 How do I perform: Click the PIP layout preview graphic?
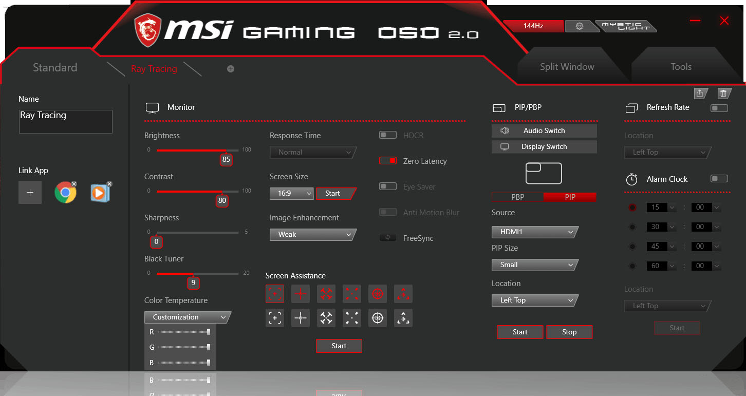coord(544,173)
